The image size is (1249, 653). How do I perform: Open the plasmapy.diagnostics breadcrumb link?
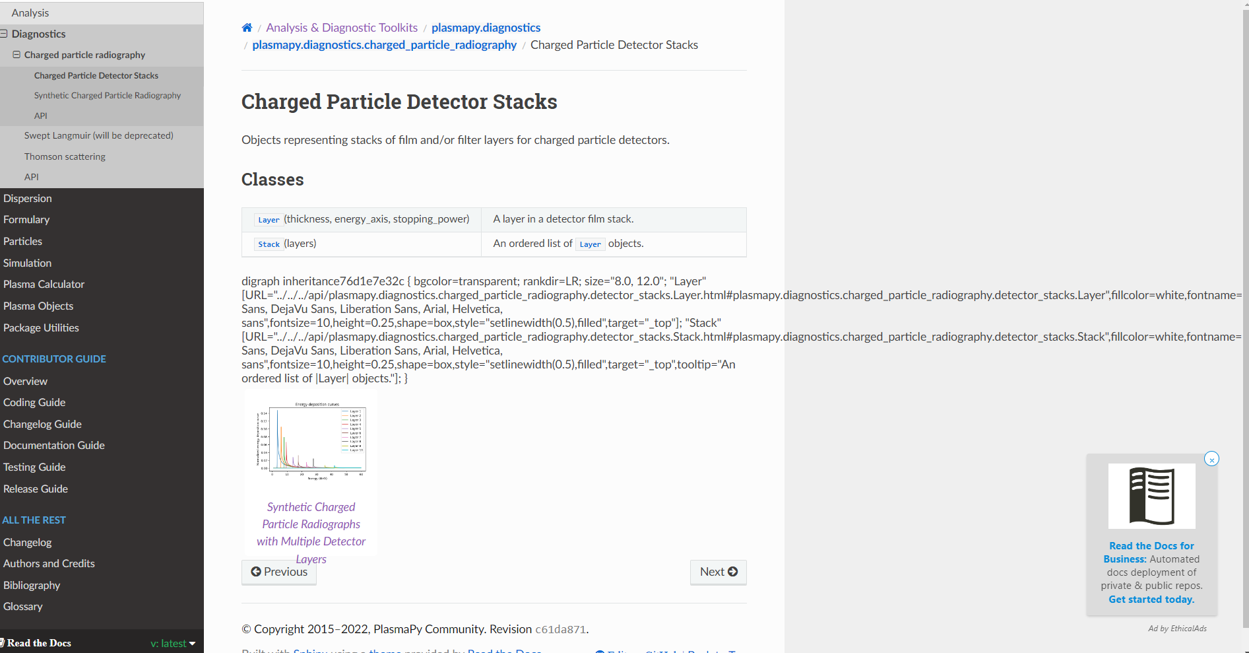click(x=486, y=27)
